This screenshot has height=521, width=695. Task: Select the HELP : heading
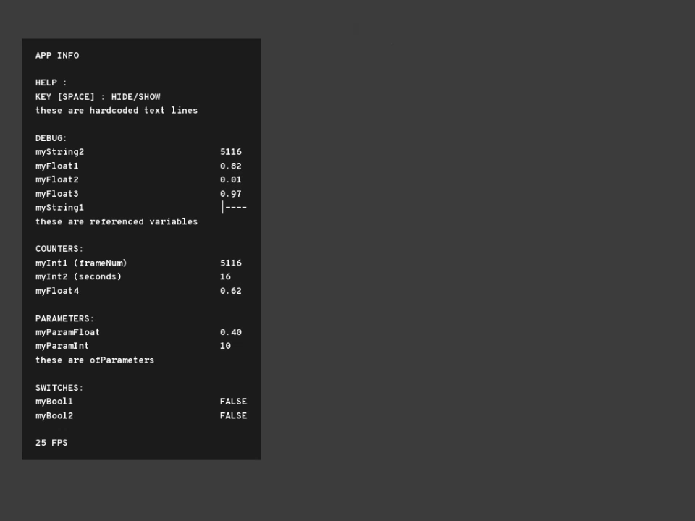[x=51, y=82]
